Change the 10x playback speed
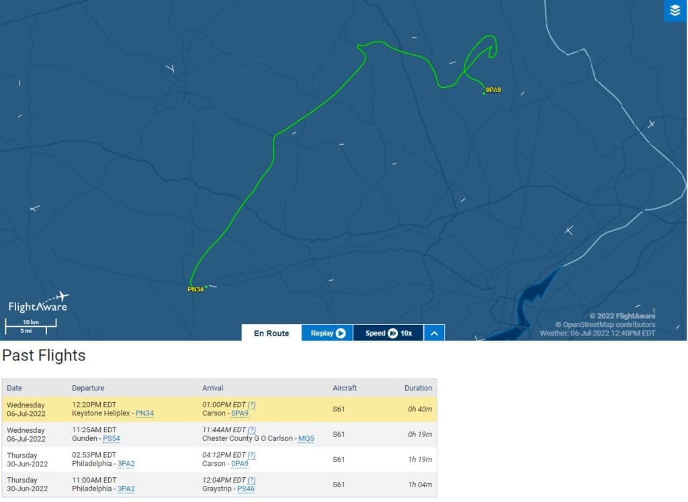Screen dimensions: 688x502 point(406,333)
